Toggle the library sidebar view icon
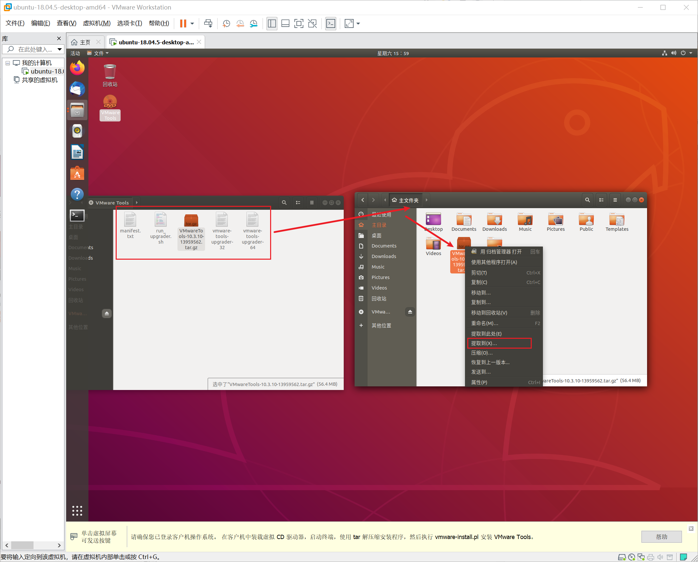This screenshot has width=698, height=562. point(272,24)
